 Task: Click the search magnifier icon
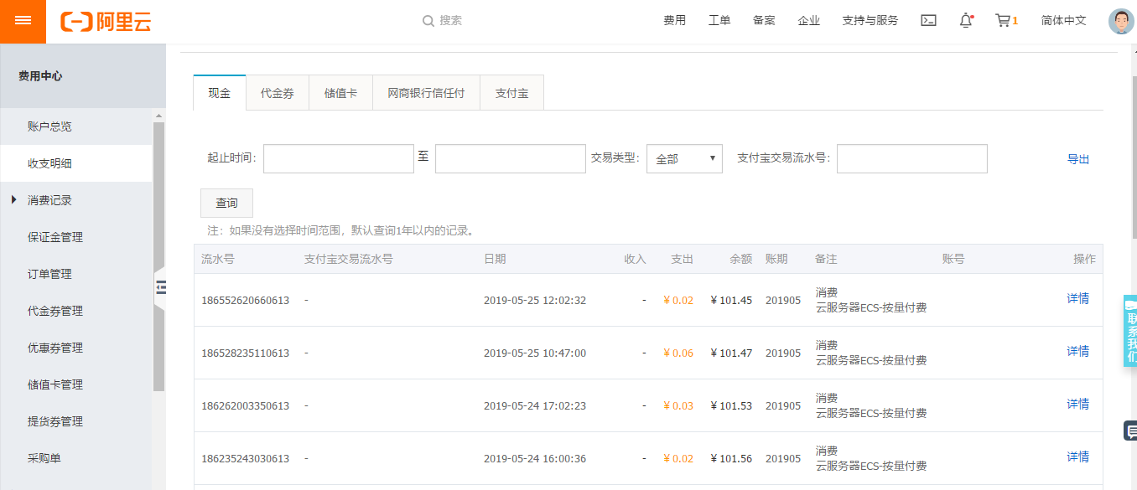(428, 21)
